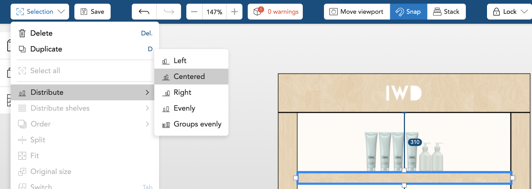The width and height of the screenshot is (532, 189).
Task: Click the Duplicate icon in menu
Action: [22, 49]
